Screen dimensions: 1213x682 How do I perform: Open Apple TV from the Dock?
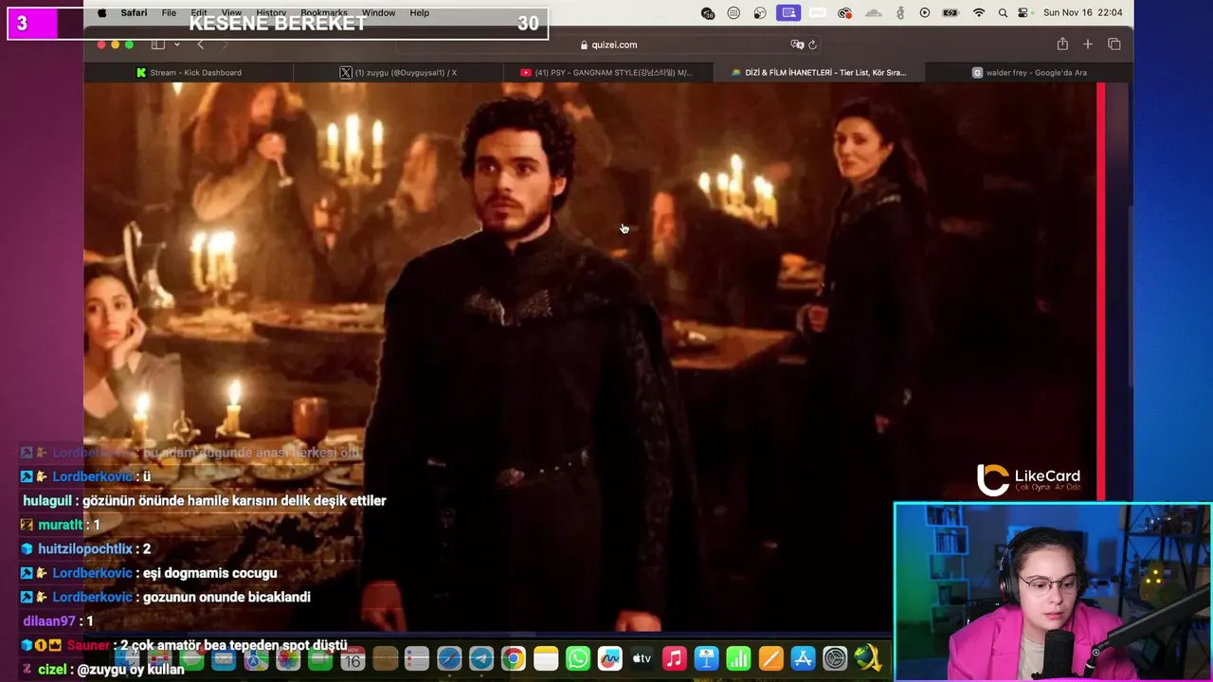(642, 658)
